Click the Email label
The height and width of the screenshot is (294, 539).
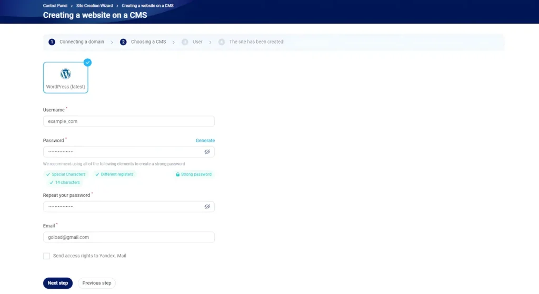tap(49, 226)
